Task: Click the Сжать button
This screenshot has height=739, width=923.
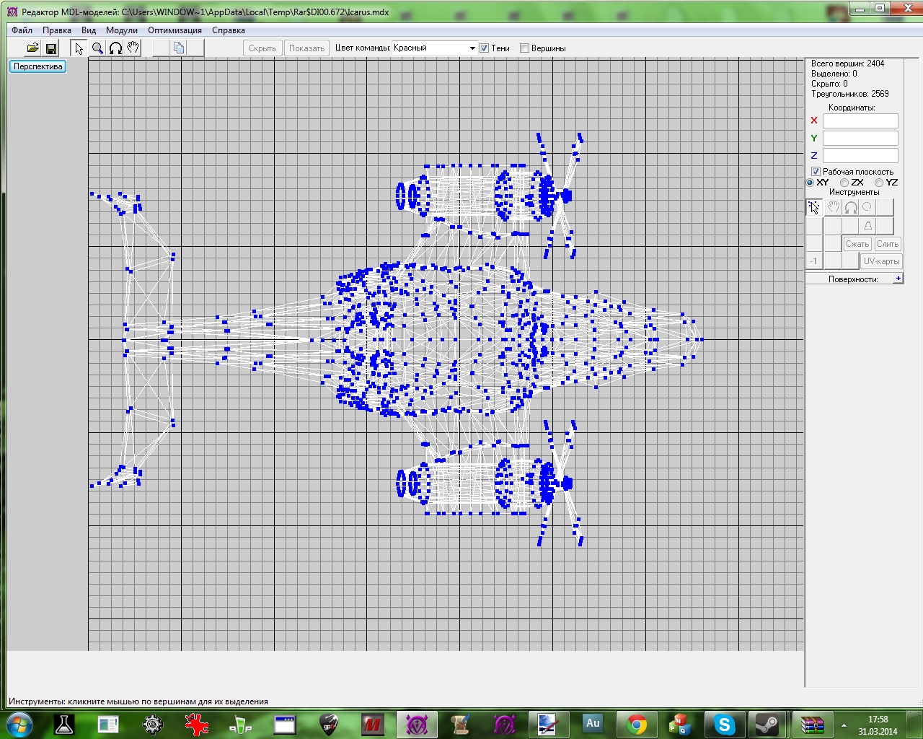Action: (857, 244)
